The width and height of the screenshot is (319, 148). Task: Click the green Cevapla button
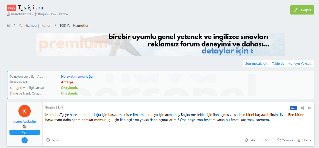pyautogui.click(x=302, y=10)
